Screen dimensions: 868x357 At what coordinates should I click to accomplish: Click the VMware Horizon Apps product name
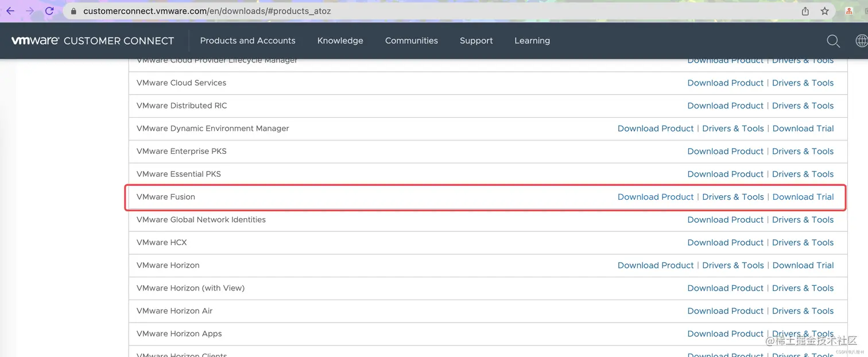[x=179, y=334]
